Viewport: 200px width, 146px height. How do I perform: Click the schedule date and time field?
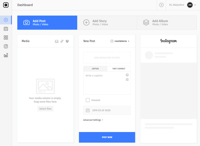[x=107, y=110]
